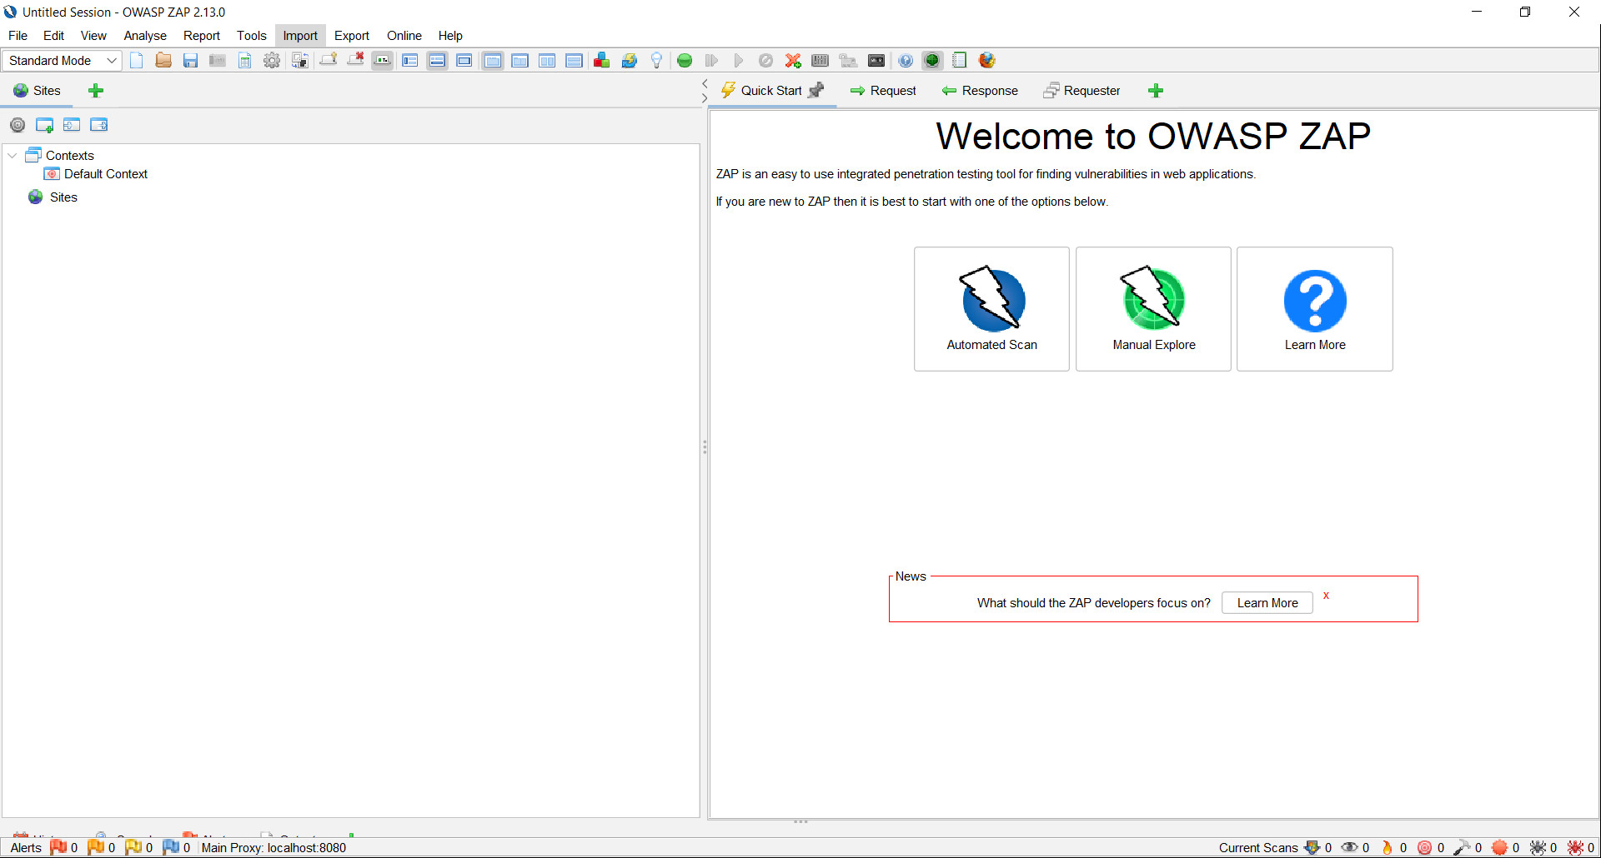Switch to the Response tab
The height and width of the screenshot is (858, 1601).
point(980,91)
